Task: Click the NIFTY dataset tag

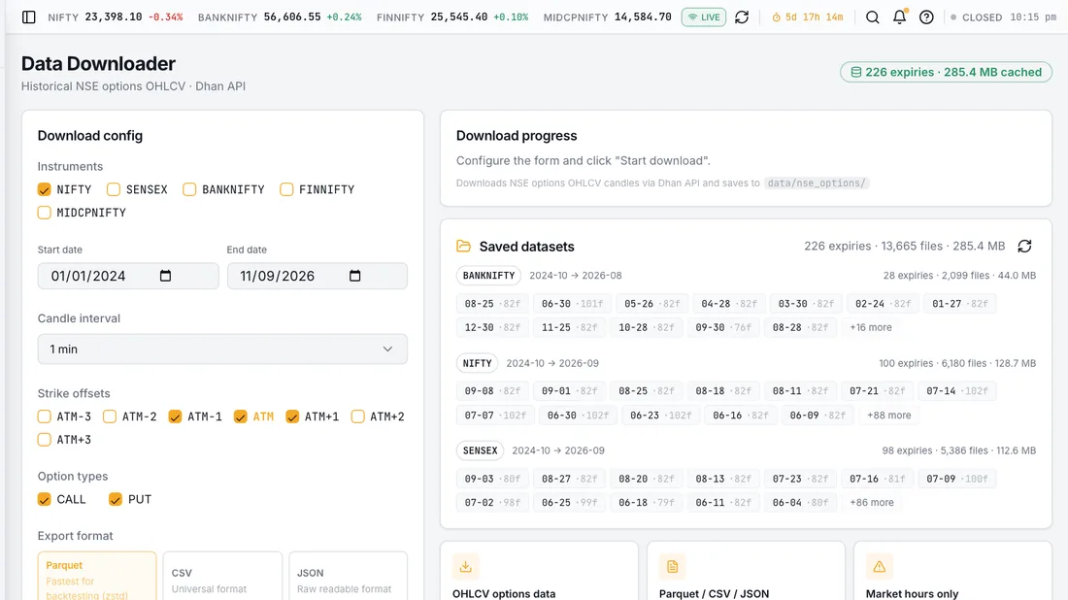Action: [x=477, y=363]
